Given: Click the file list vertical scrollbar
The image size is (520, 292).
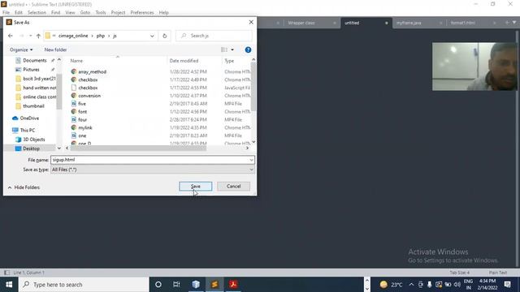Looking at the screenshot, I should (253, 88).
